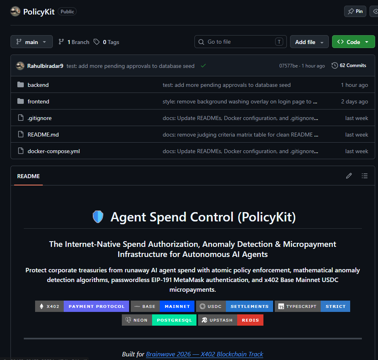Open the main branch dropdown
Viewport: 378px width, 360px height.
(31, 42)
